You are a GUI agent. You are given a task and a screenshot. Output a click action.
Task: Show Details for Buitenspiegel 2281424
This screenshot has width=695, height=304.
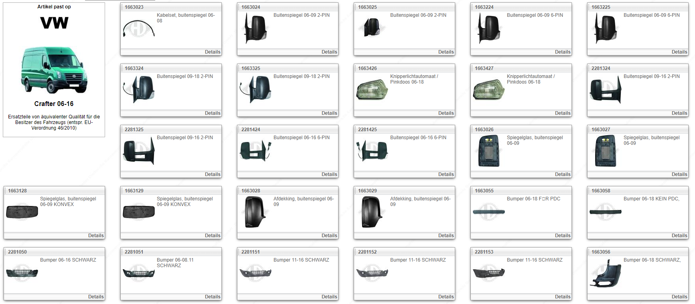tap(329, 174)
